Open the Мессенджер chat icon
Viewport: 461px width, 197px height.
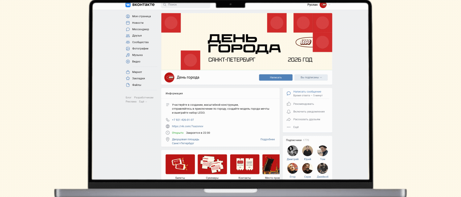[x=128, y=29]
